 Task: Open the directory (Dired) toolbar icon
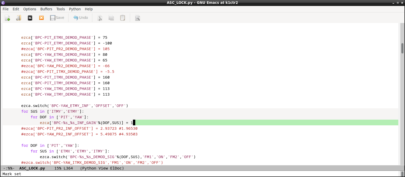click(x=30, y=18)
